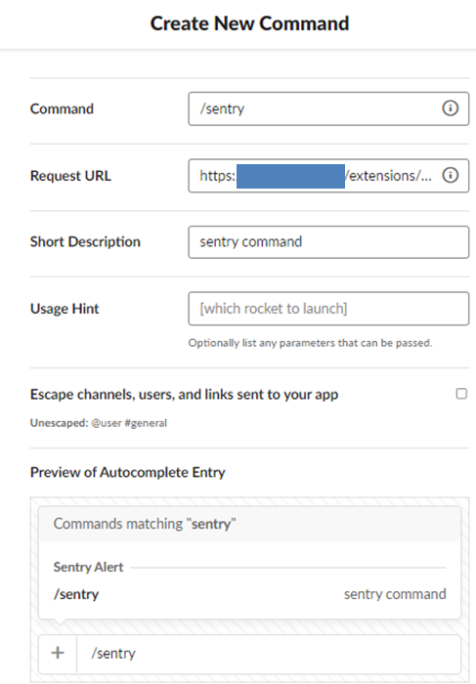Click the Request URL label

coord(70,176)
